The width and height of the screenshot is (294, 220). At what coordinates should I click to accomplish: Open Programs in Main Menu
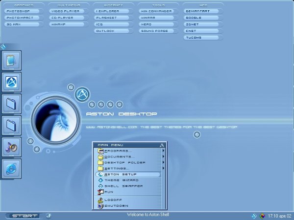pyautogui.click(x=129, y=151)
